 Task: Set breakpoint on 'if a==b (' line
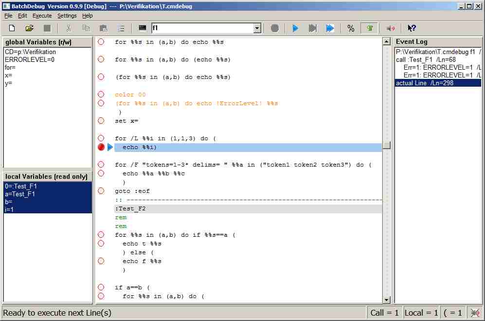tap(101, 287)
